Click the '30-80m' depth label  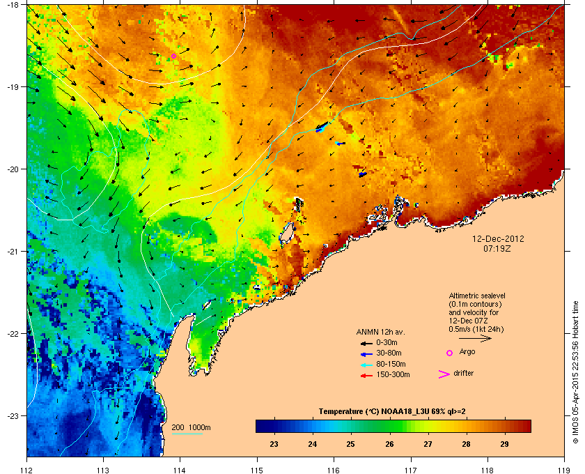click(x=389, y=353)
